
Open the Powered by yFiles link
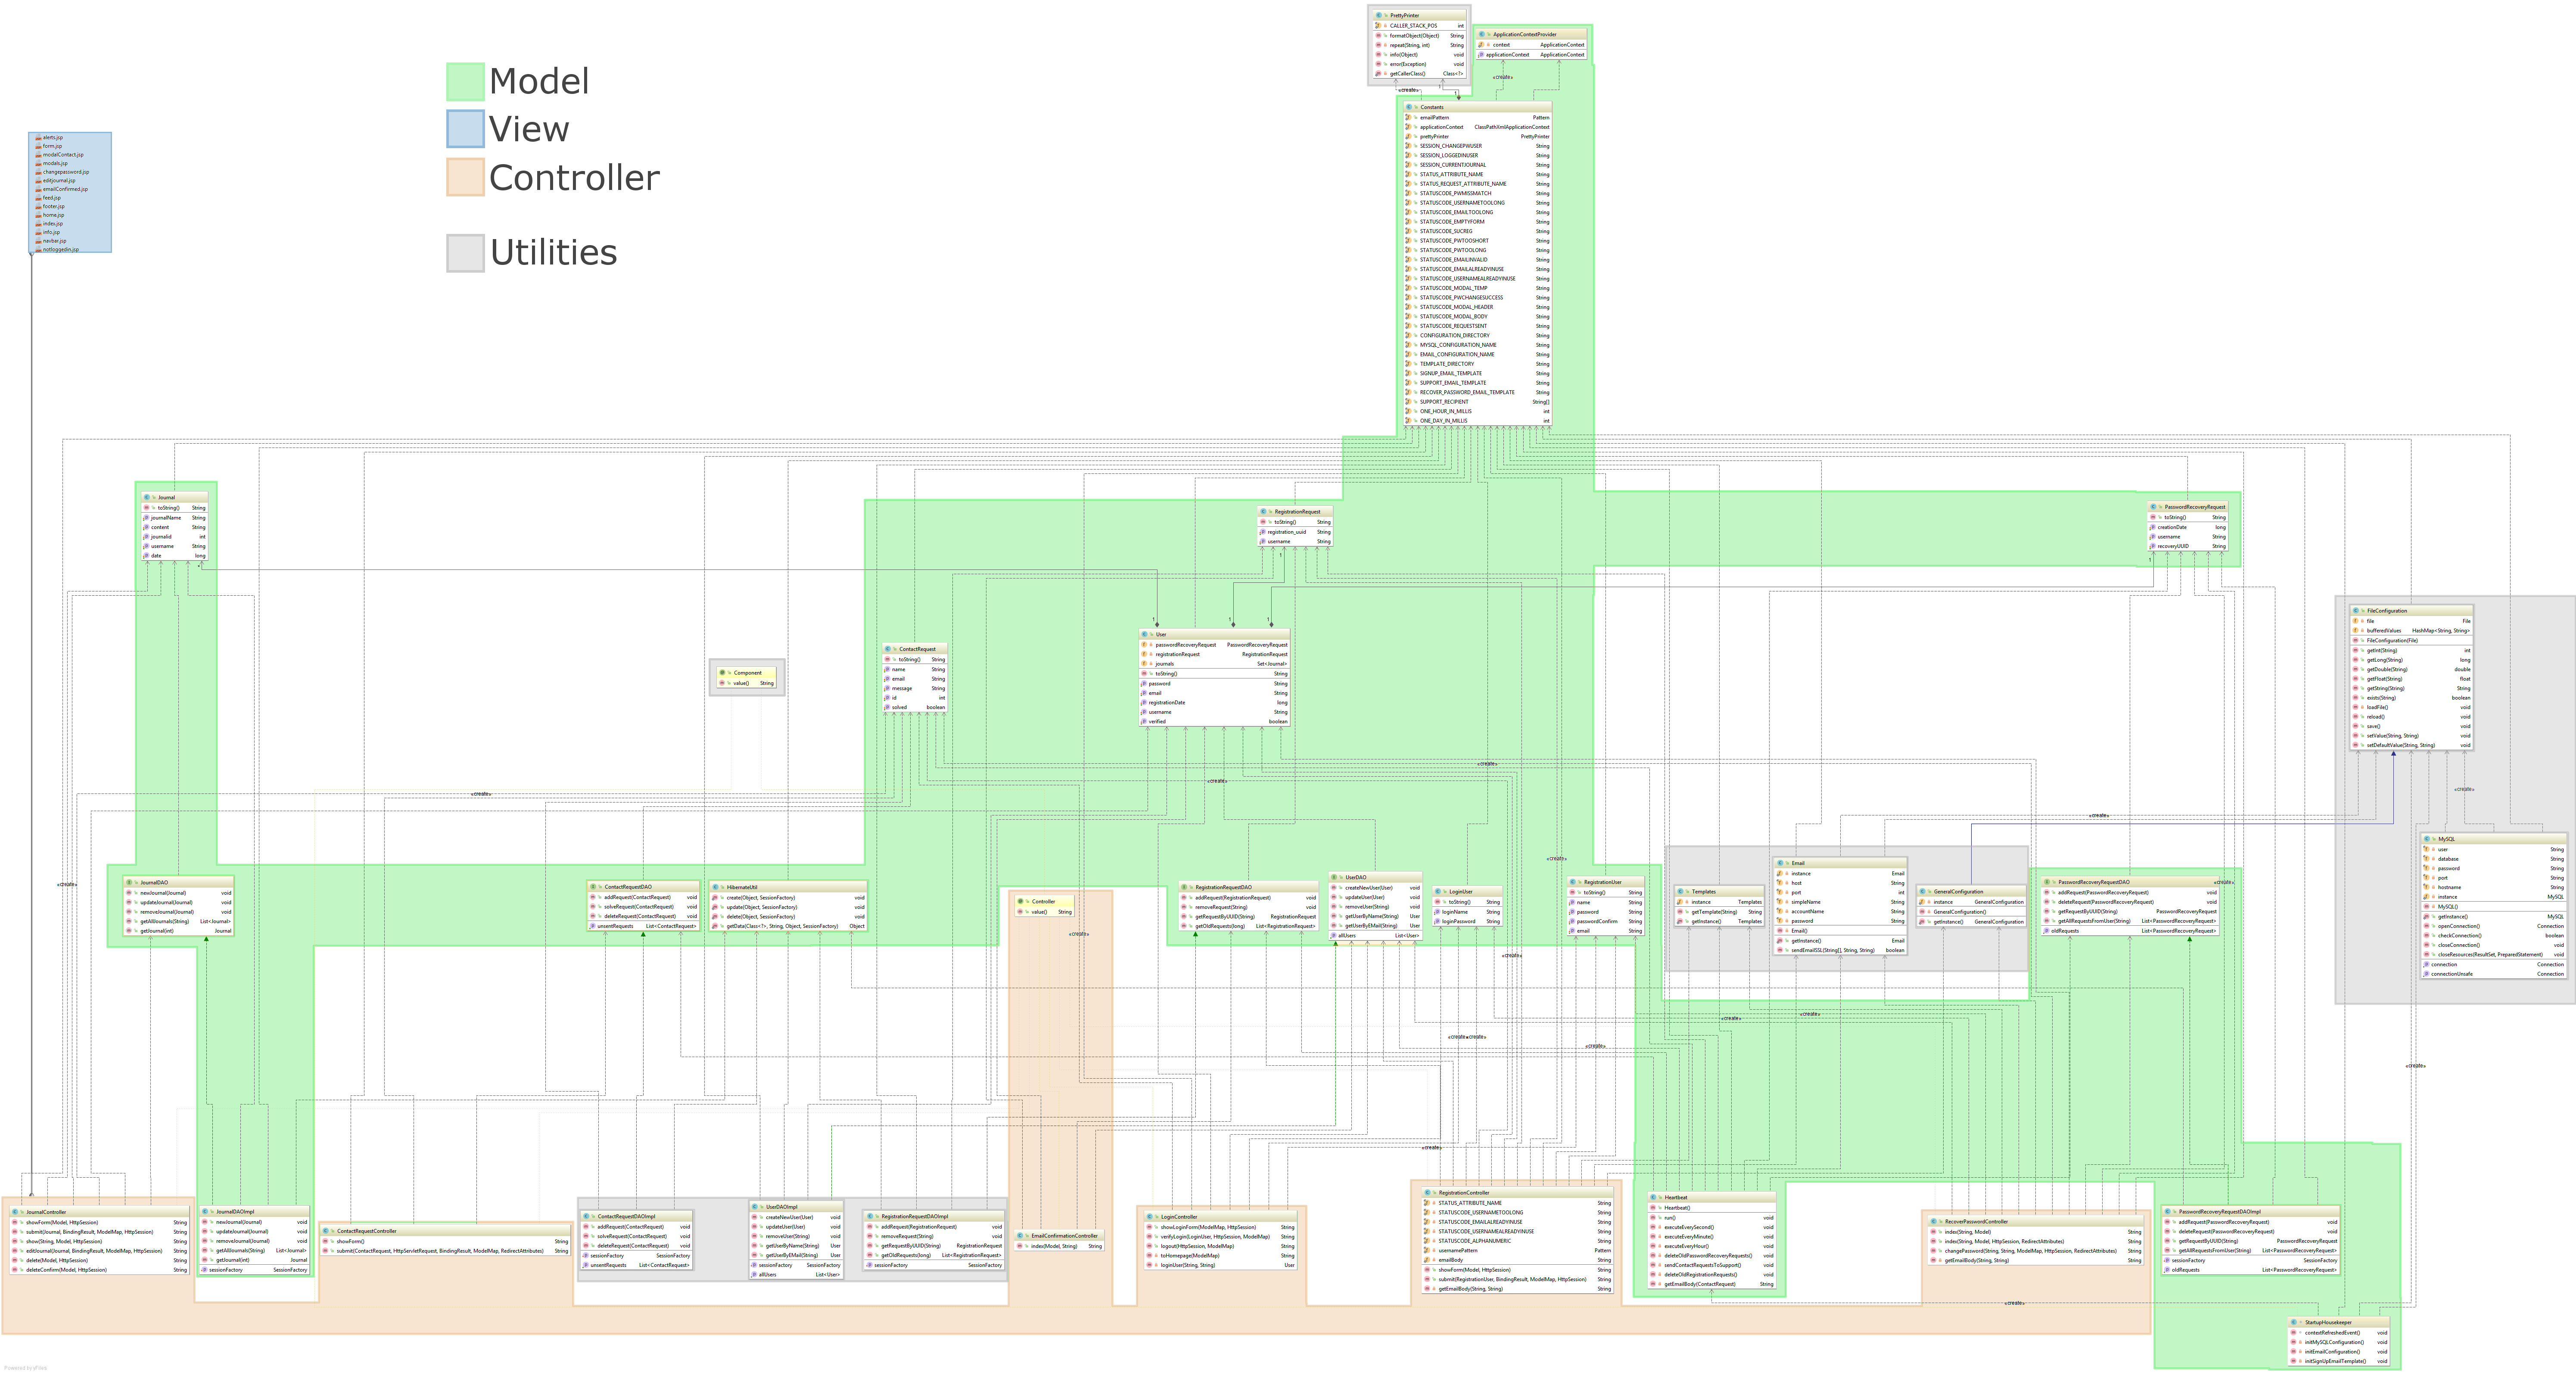[26, 1369]
